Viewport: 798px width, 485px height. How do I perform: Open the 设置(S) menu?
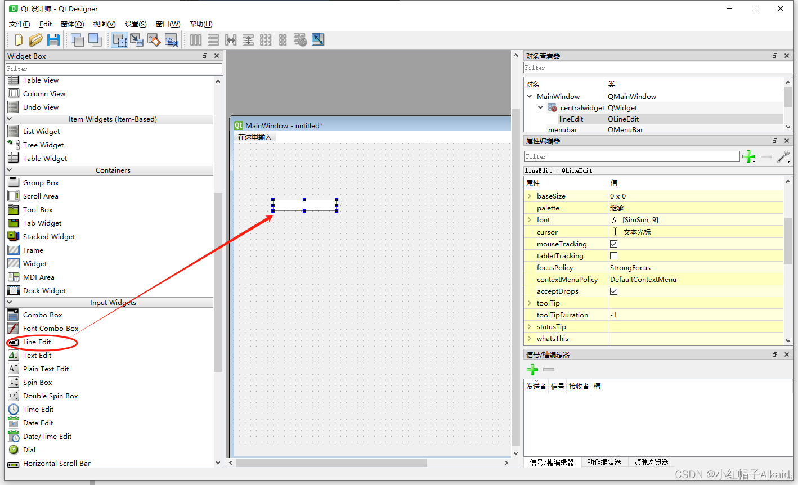[136, 24]
